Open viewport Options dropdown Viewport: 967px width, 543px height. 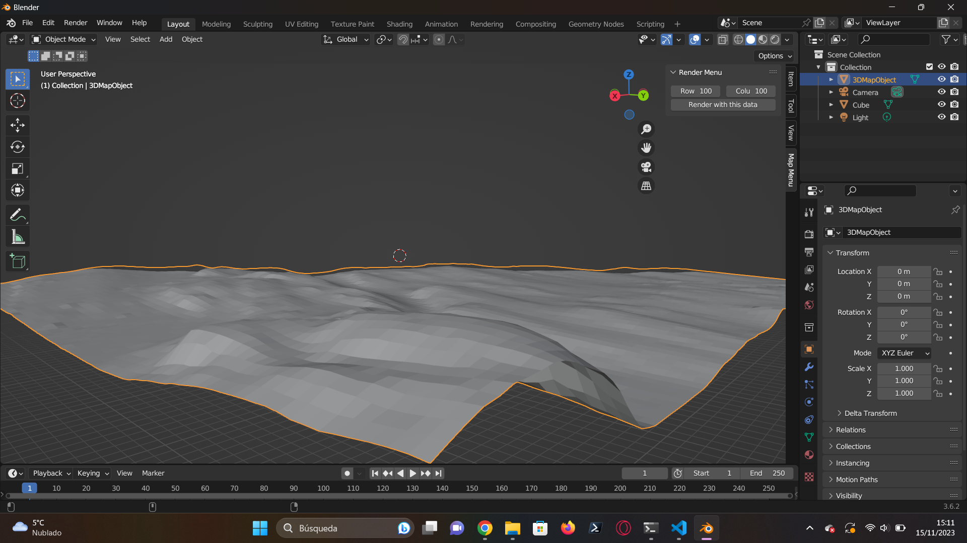(775, 56)
